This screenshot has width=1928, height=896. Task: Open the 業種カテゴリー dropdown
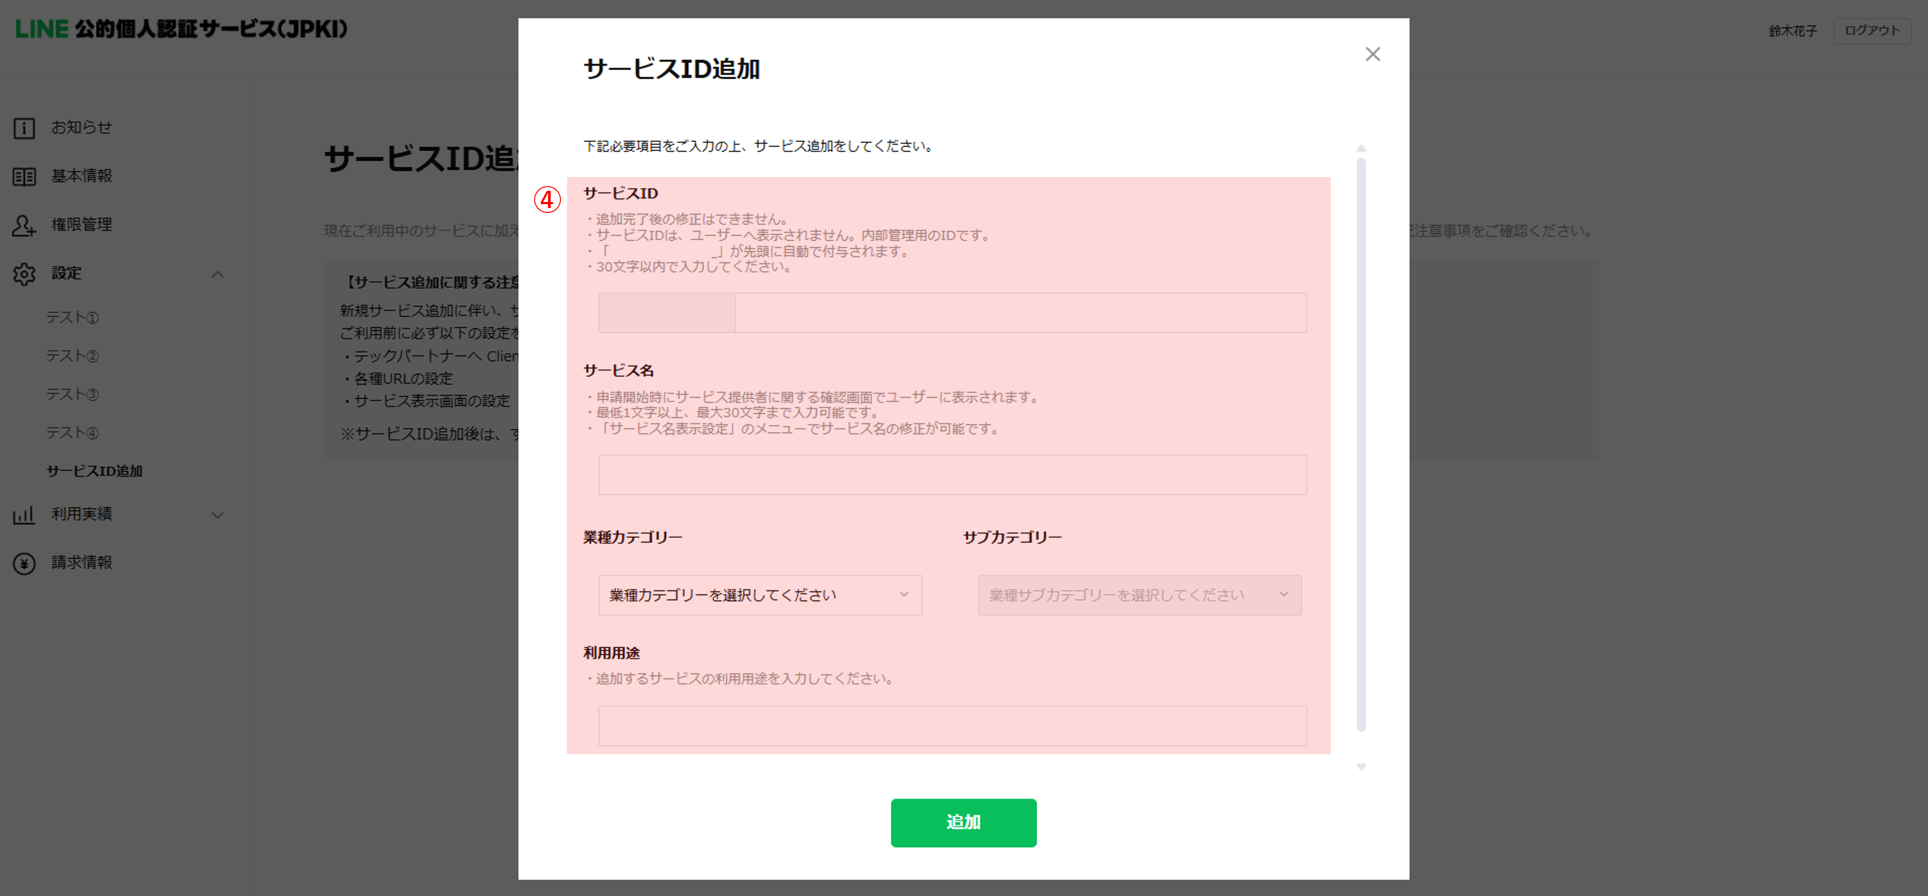click(x=759, y=595)
